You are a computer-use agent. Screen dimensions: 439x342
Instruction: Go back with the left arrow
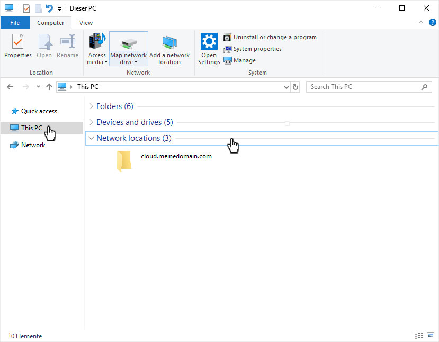pyautogui.click(x=10, y=87)
